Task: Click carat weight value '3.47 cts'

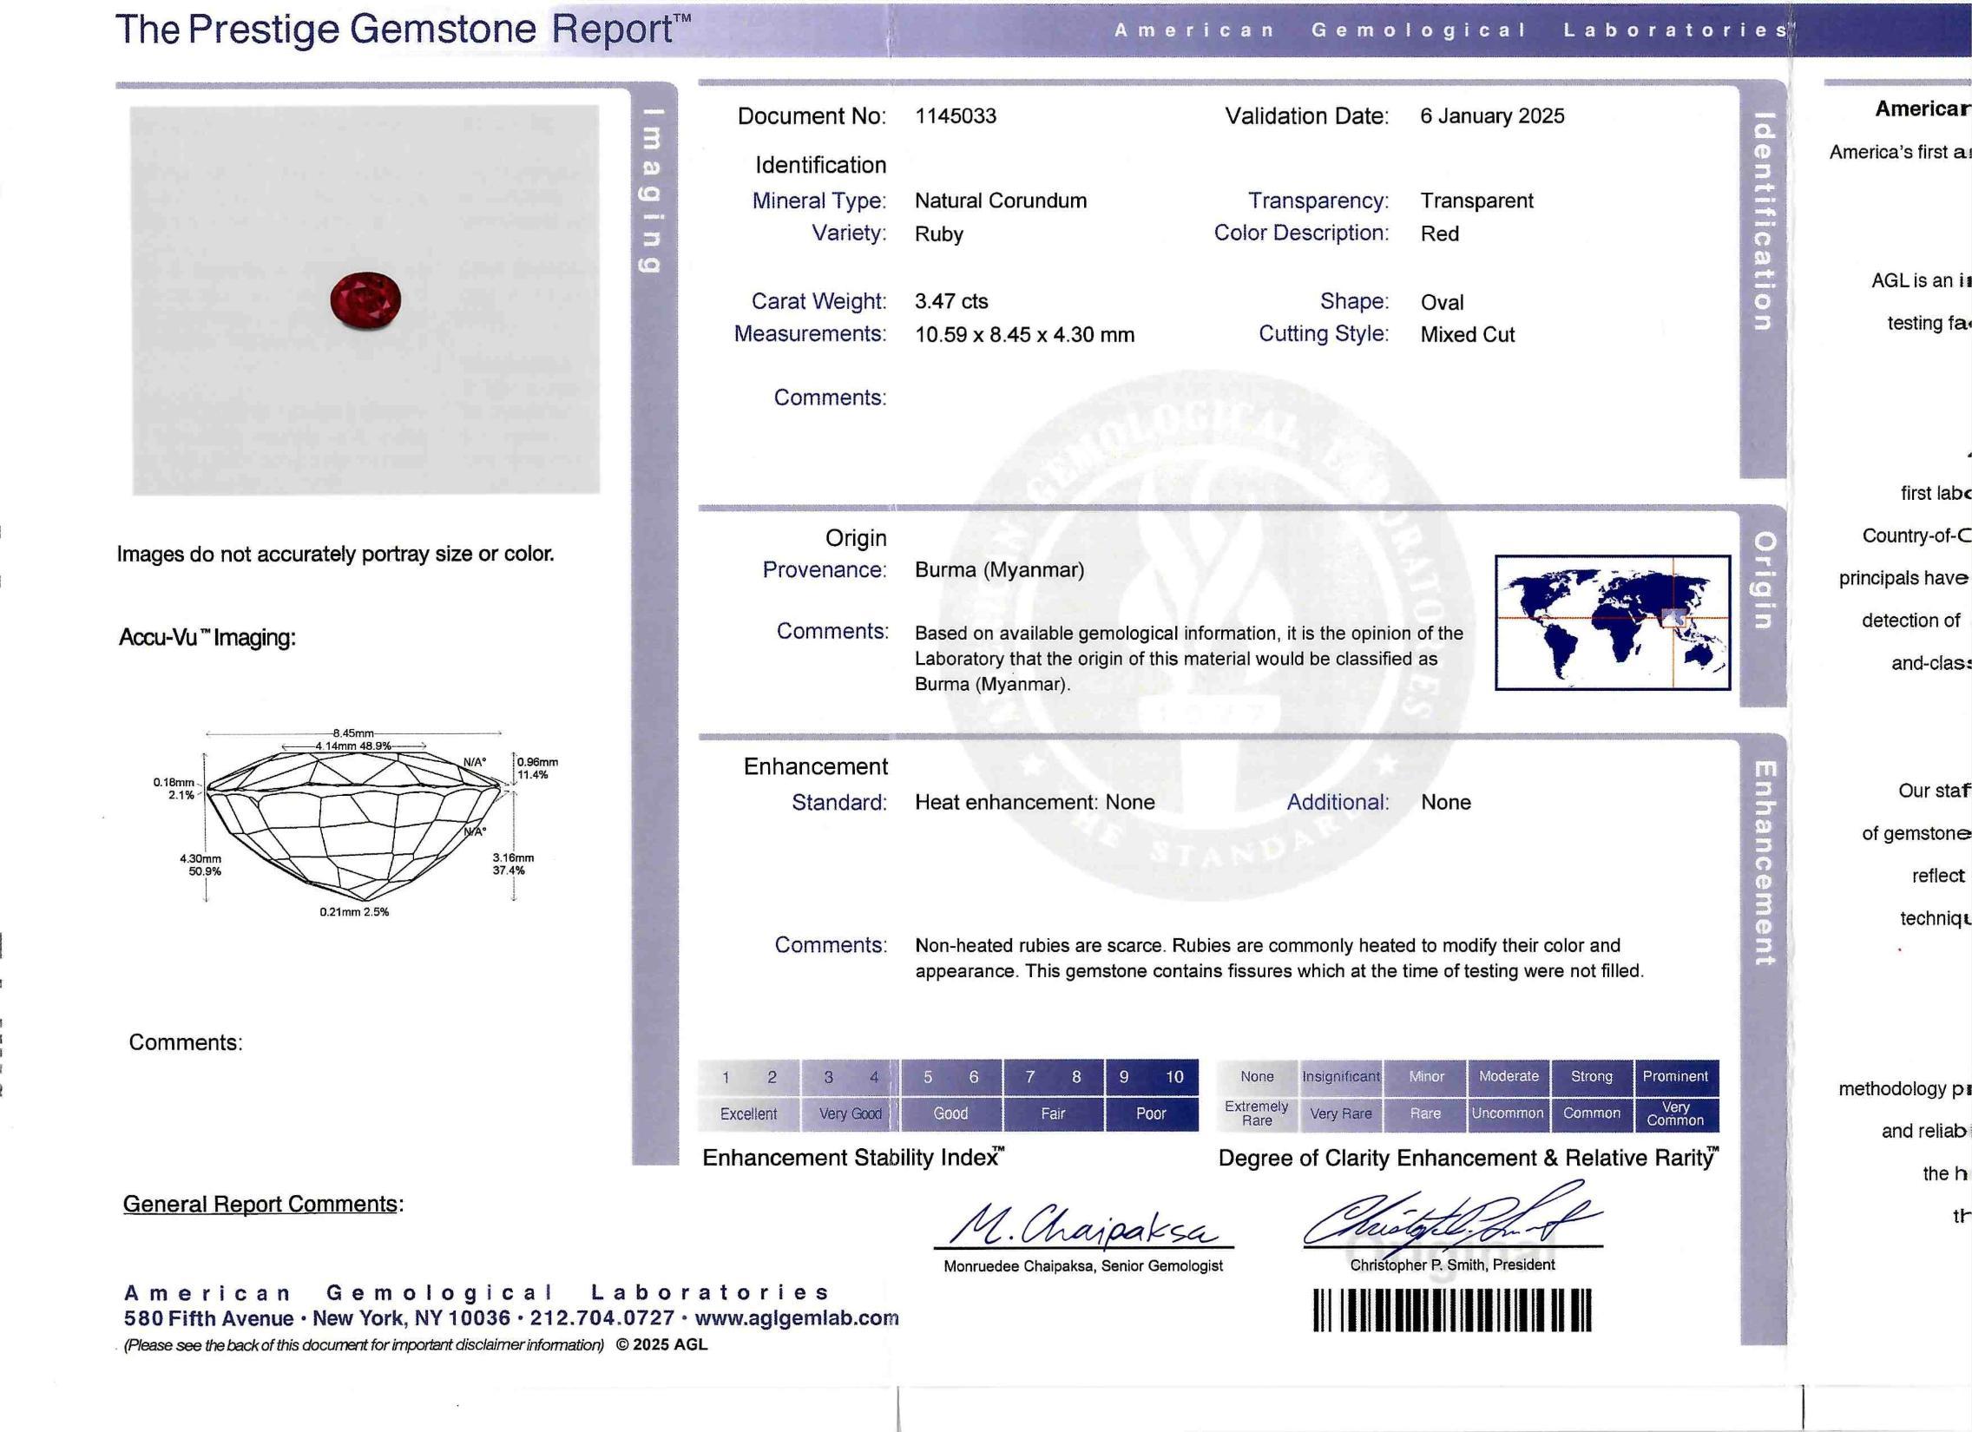Action: pyautogui.click(x=951, y=302)
